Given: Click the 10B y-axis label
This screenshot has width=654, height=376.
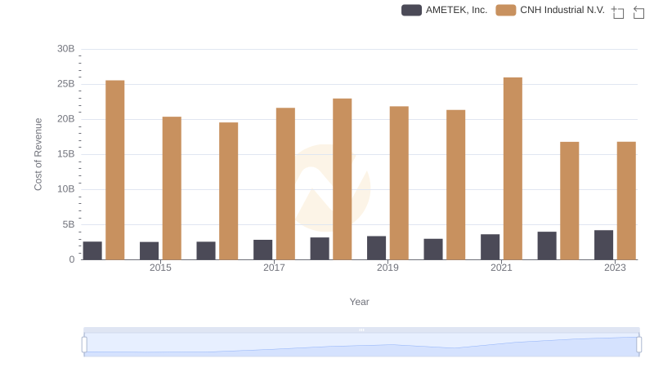Looking at the screenshot, I should point(66,189).
